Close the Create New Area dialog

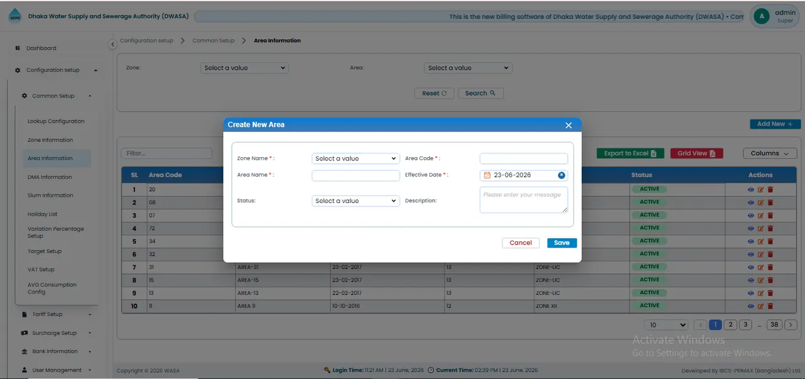[569, 125]
